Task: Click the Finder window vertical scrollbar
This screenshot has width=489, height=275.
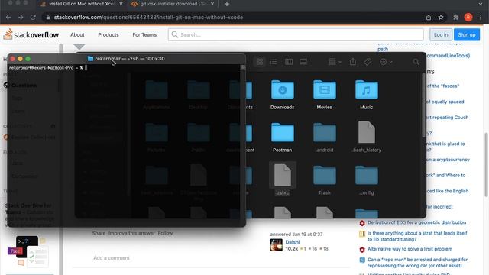Action: coord(423,105)
